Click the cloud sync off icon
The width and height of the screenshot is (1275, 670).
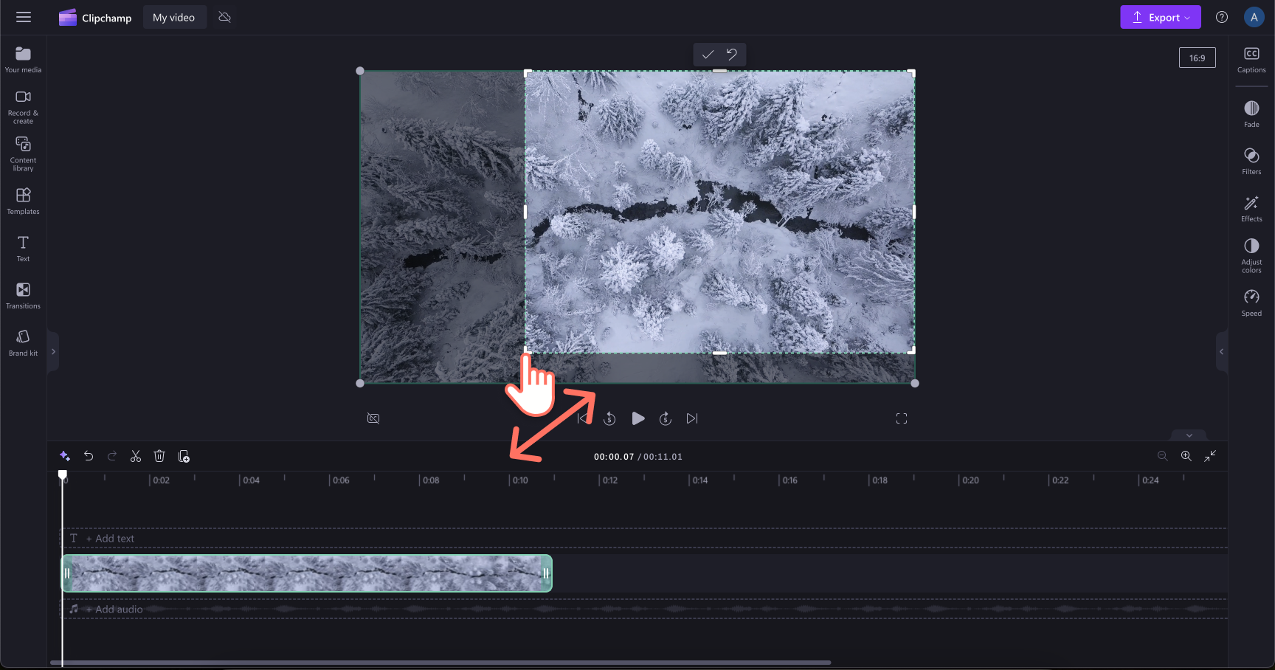pos(225,17)
